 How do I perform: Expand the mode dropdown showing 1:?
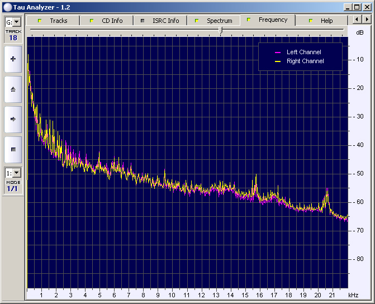tap(16, 173)
